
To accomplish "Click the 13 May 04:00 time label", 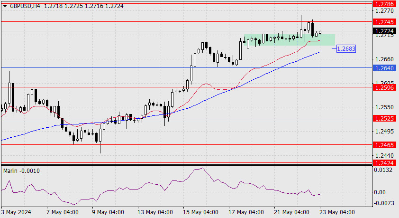I will (155, 212).
